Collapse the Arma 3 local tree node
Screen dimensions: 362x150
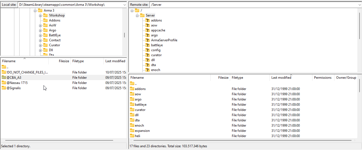coord(35,10)
